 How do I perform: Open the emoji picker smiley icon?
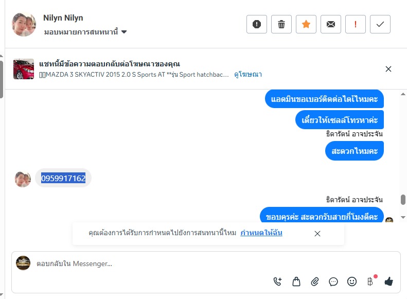tap(352, 282)
